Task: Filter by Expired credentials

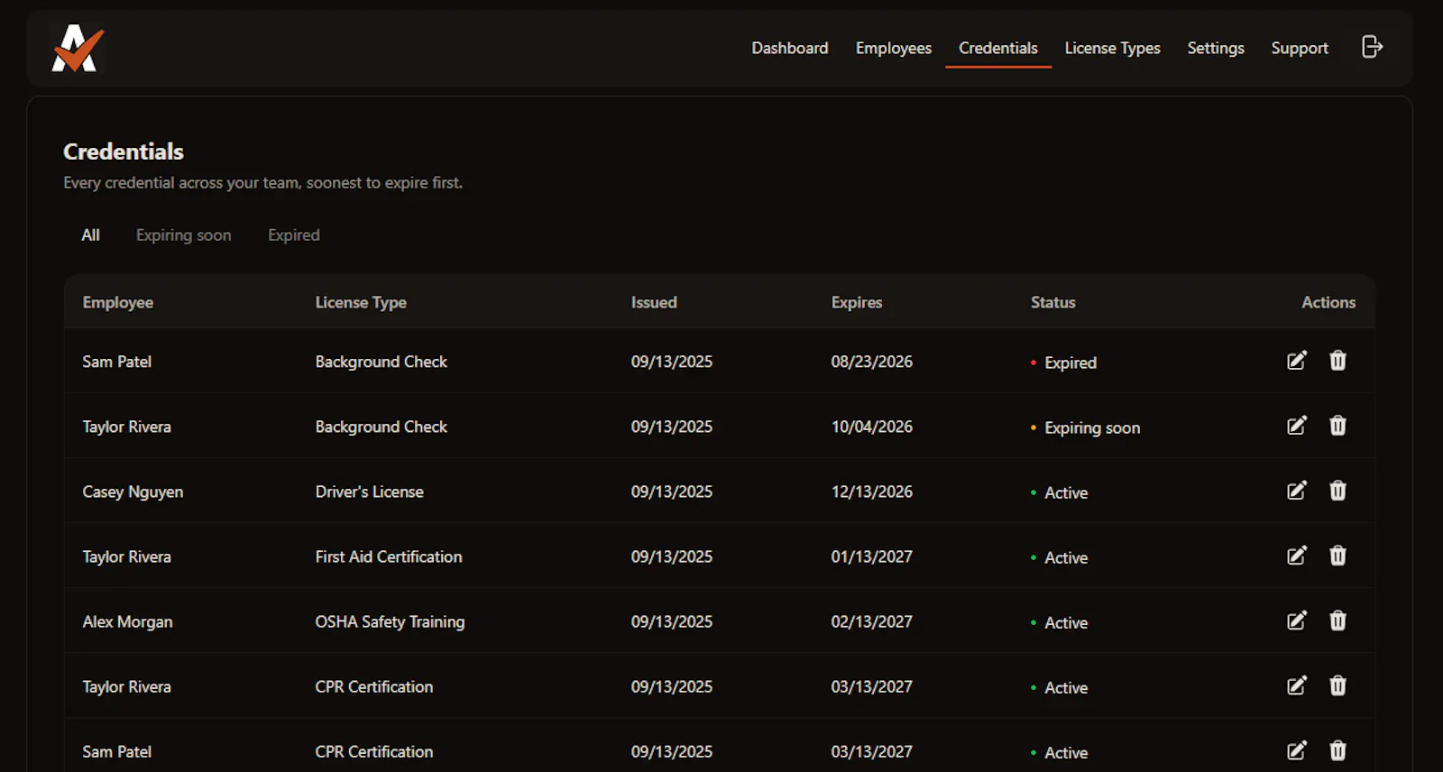Action: (294, 234)
